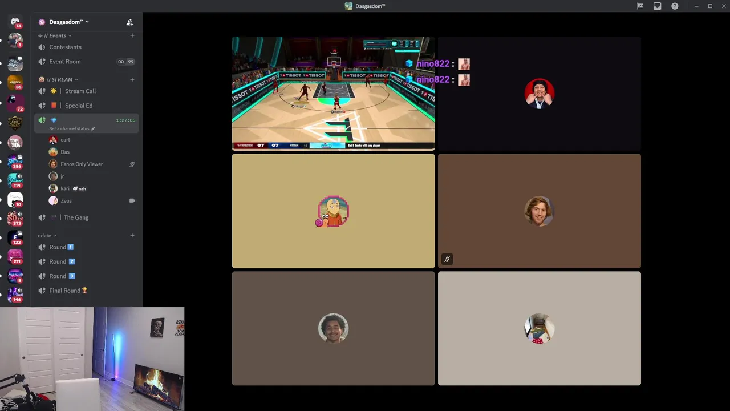Collapse the // Events category

55,35
